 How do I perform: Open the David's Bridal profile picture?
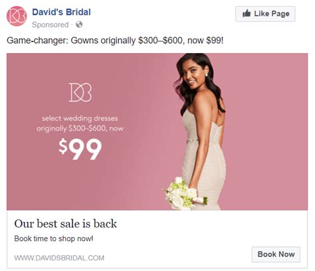tap(17, 16)
